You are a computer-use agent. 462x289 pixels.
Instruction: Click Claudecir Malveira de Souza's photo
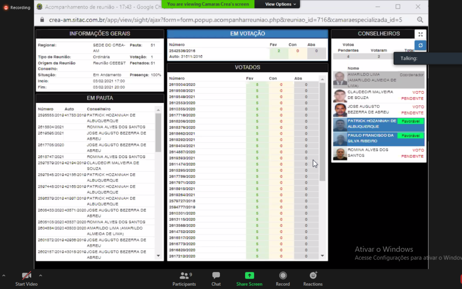click(x=340, y=96)
